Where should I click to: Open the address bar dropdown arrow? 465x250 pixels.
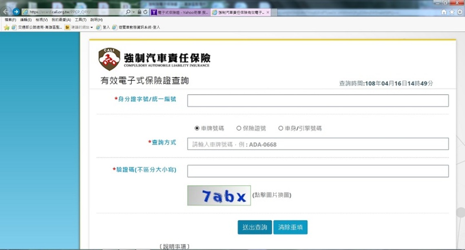tap(133, 12)
